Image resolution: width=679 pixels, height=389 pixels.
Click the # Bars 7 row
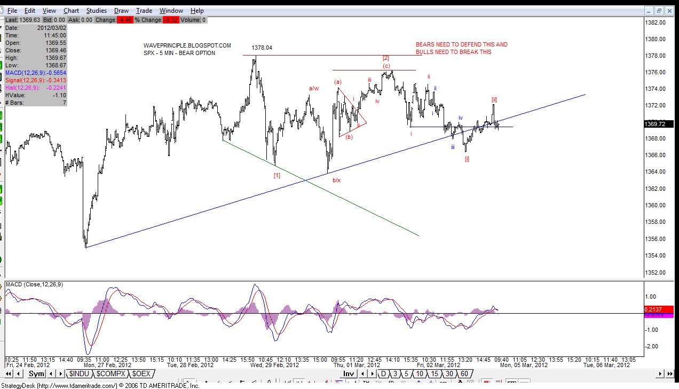point(36,103)
